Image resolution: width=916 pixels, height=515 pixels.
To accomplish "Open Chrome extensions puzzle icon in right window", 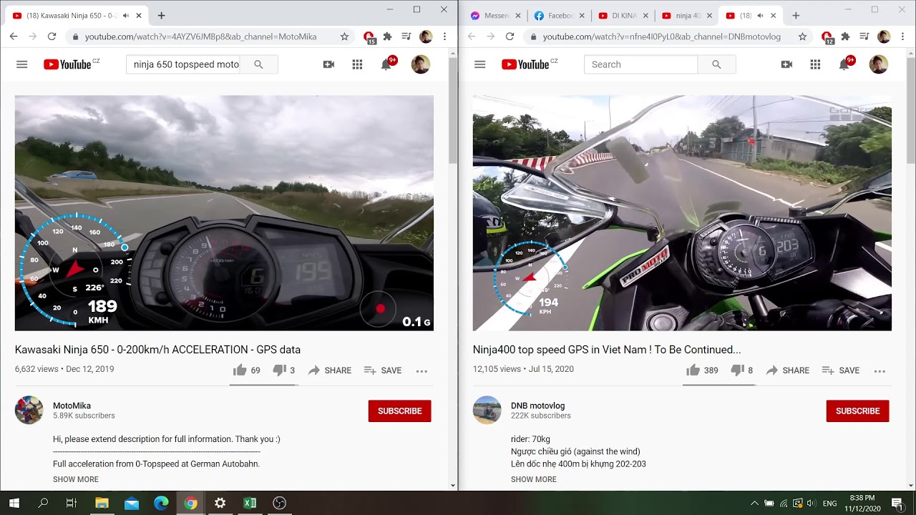I will coord(846,36).
